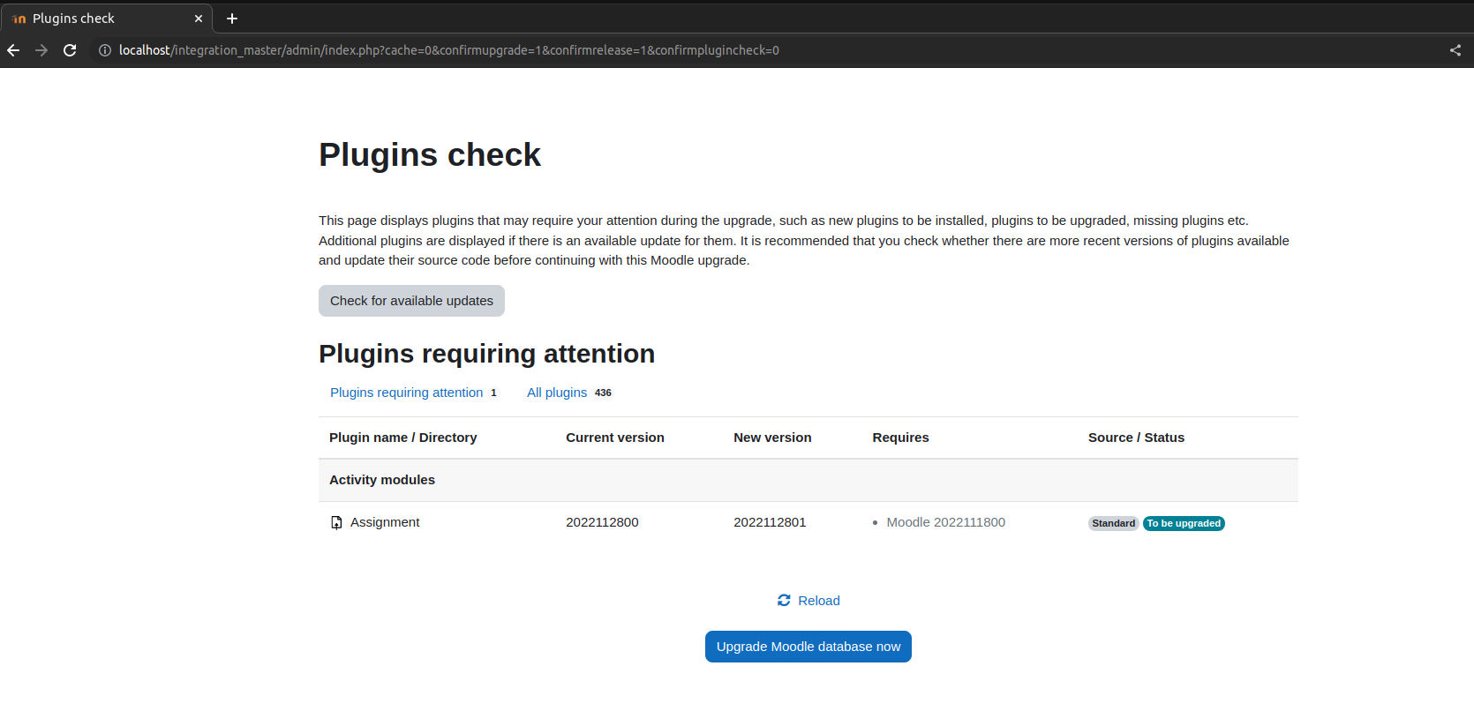
Task: Click the Requires column header
Action: [x=900, y=438]
